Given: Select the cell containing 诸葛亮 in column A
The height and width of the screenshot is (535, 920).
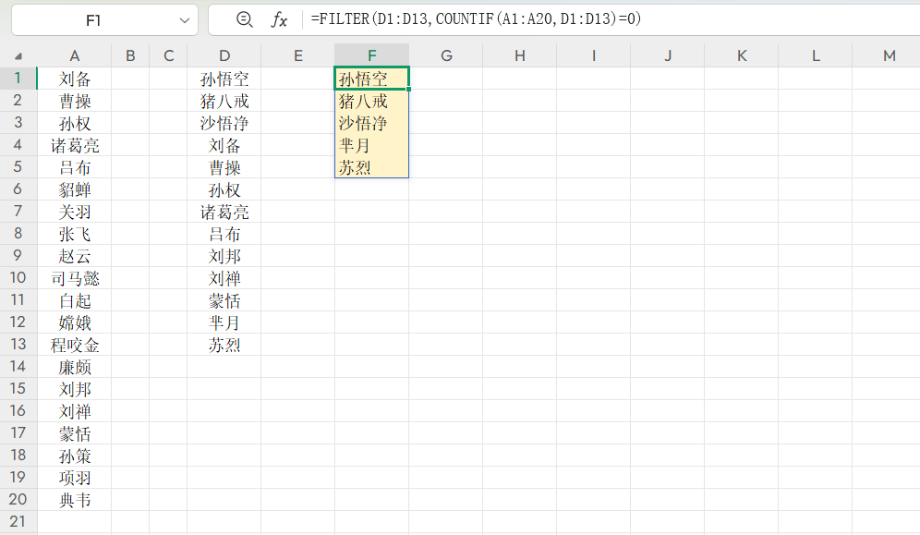Looking at the screenshot, I should pos(75,145).
